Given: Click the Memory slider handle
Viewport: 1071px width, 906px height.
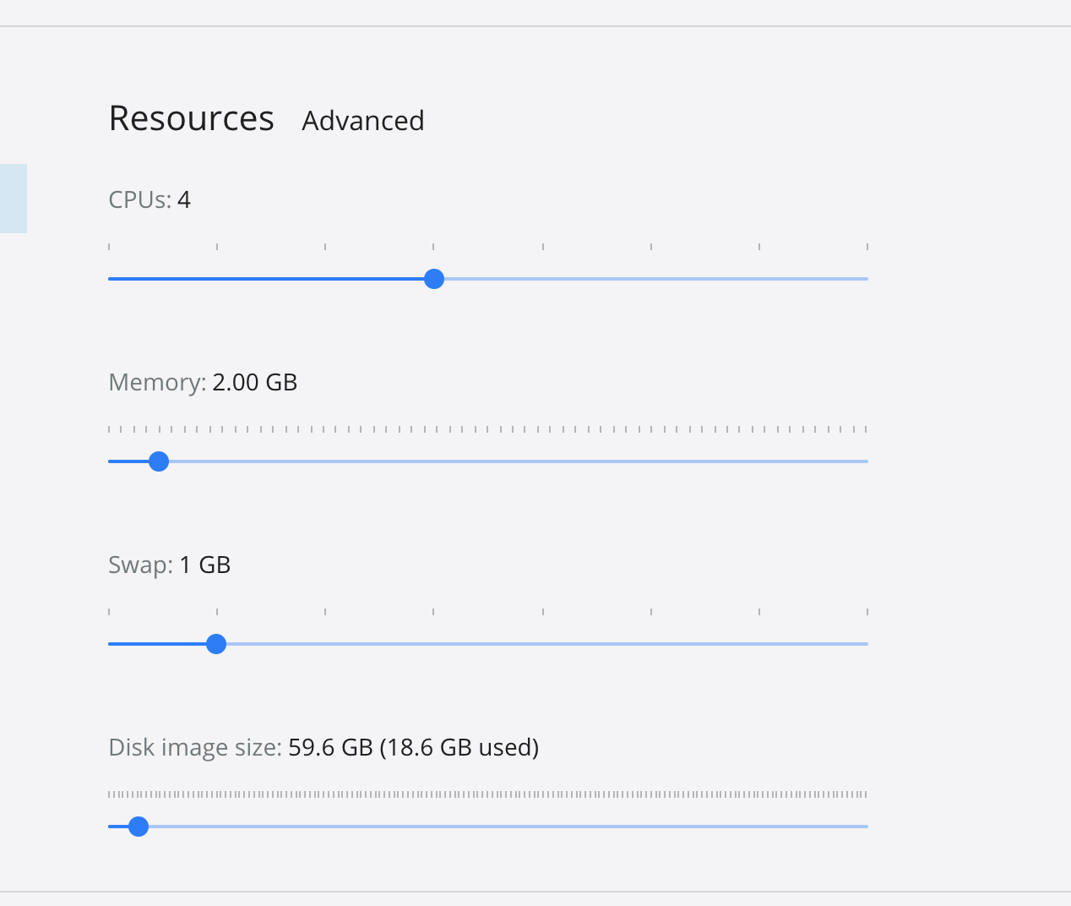Looking at the screenshot, I should coord(159,461).
